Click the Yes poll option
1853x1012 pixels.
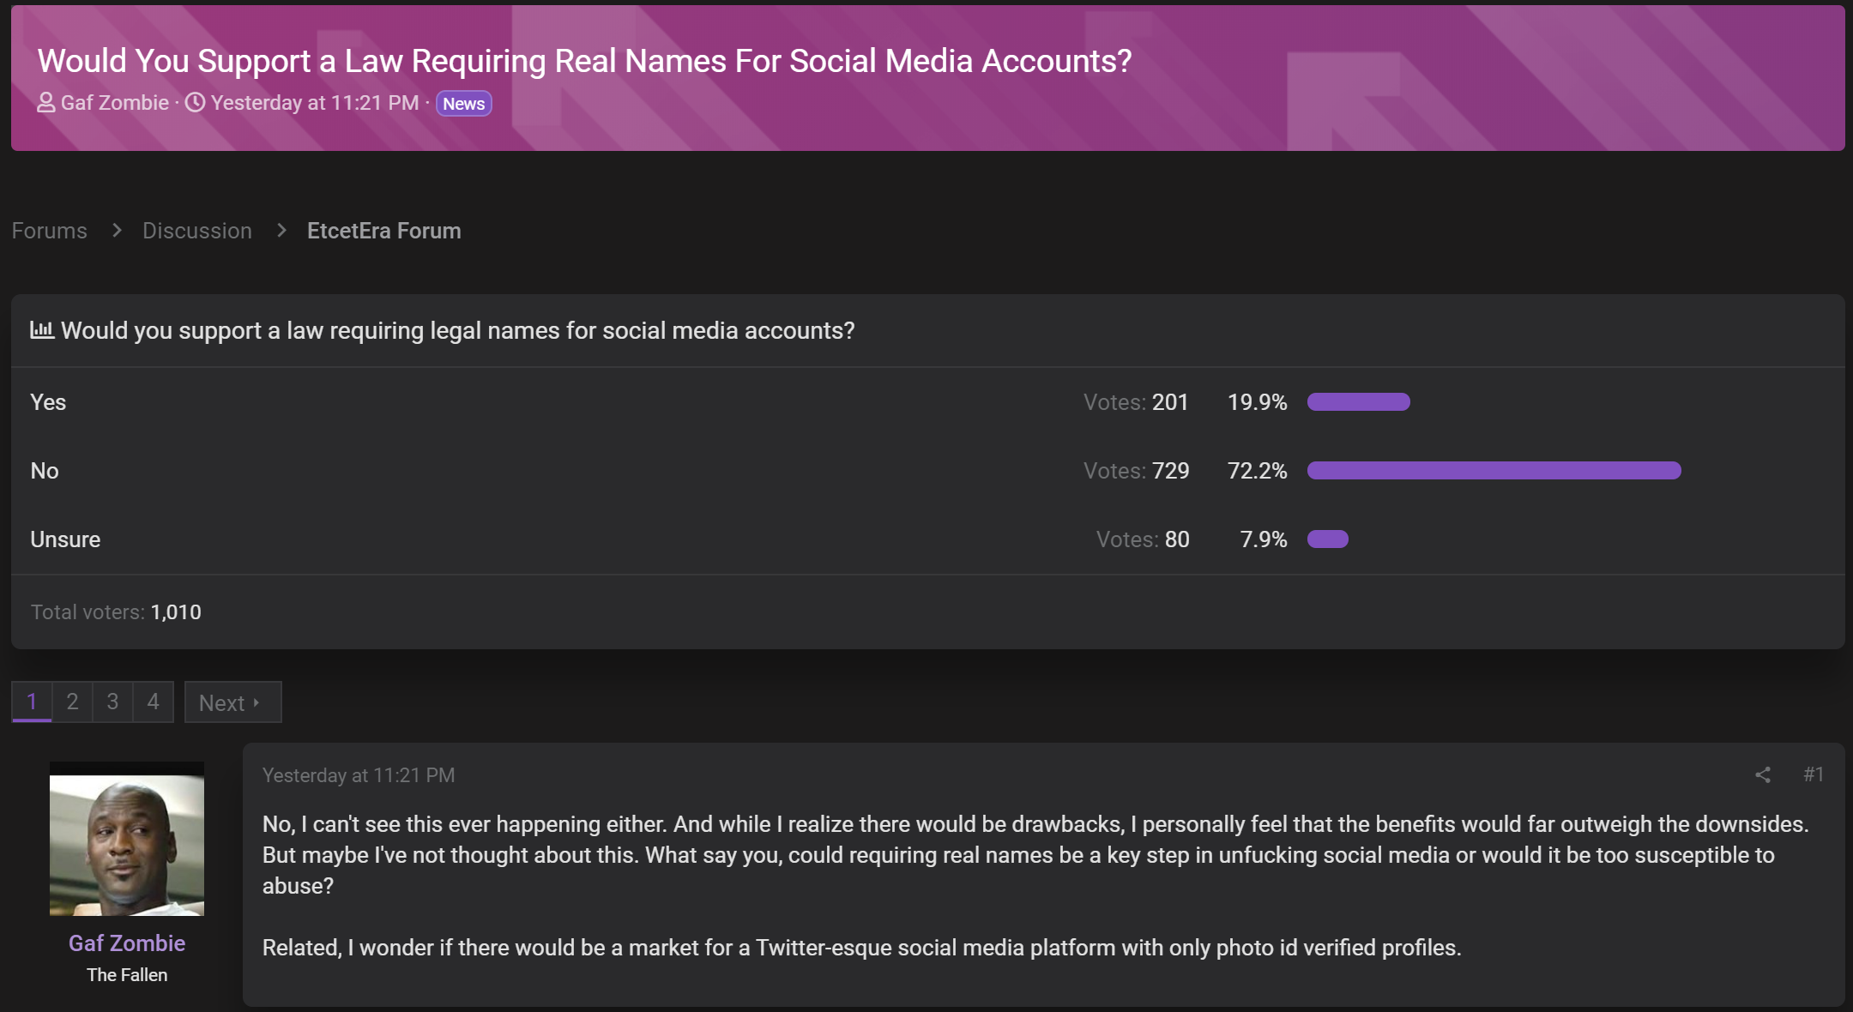click(x=48, y=402)
